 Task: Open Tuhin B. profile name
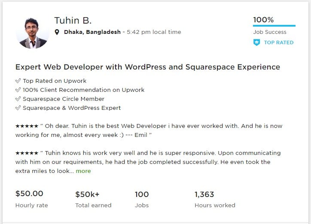[x=73, y=21]
